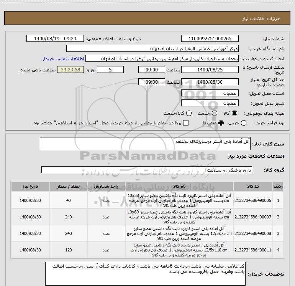Click the remaining days field showing 5
The width and height of the screenshot is (295, 286).
click(x=110, y=69)
